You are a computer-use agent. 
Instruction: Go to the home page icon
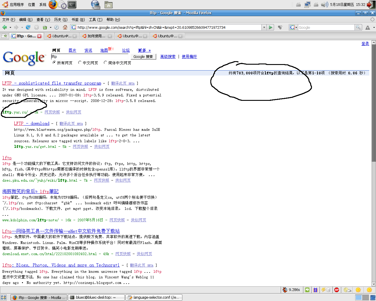65,27
